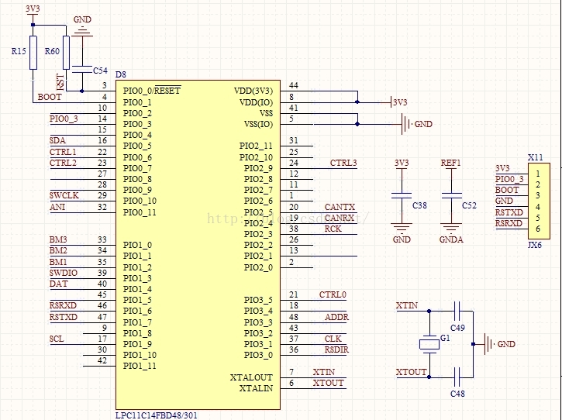Screen dimensions: 562x420
Task: Select the XTALIN pin name
Action: [256, 388]
